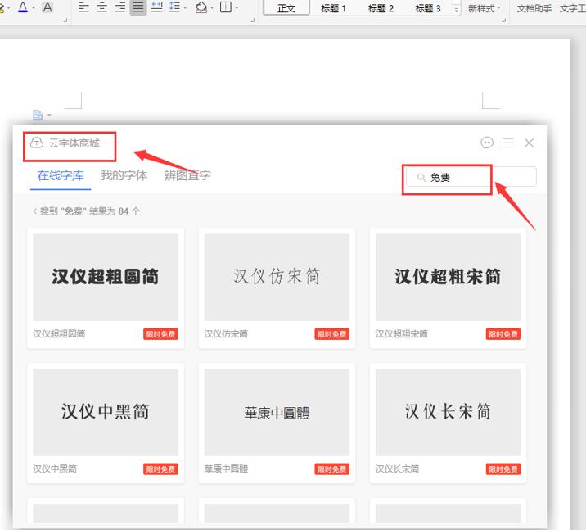Image resolution: width=586 pixels, height=530 pixels.
Task: Click 華康中圓體 font name label
Action: coord(226,469)
